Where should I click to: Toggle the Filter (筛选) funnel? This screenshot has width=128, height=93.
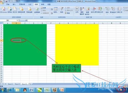coord(61,10)
